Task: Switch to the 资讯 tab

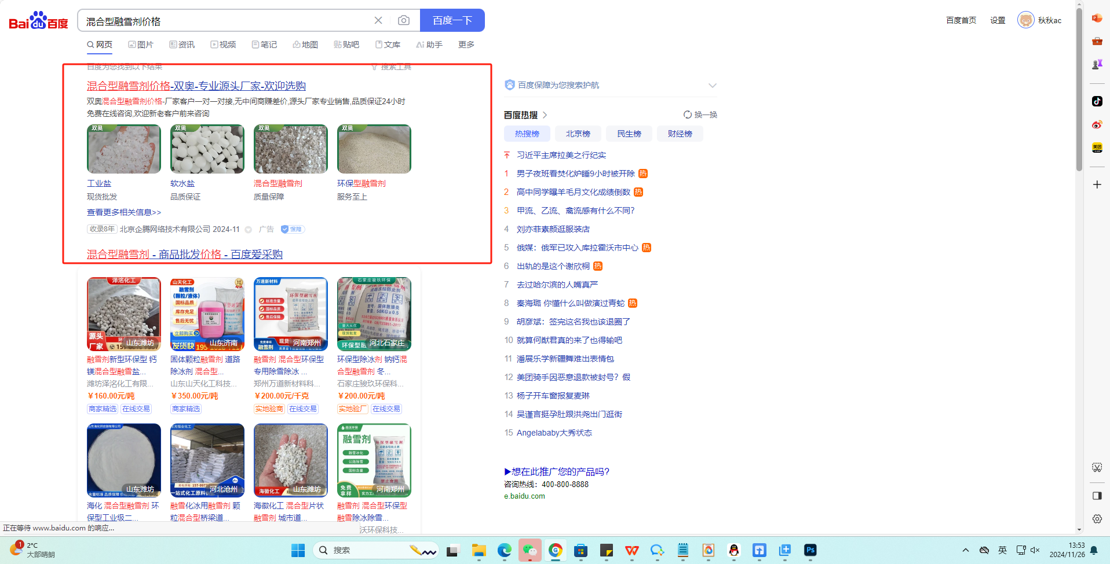Action: [182, 45]
